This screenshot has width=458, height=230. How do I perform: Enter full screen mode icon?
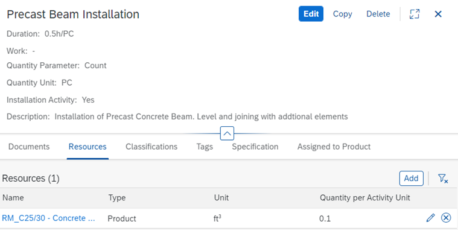click(x=415, y=14)
